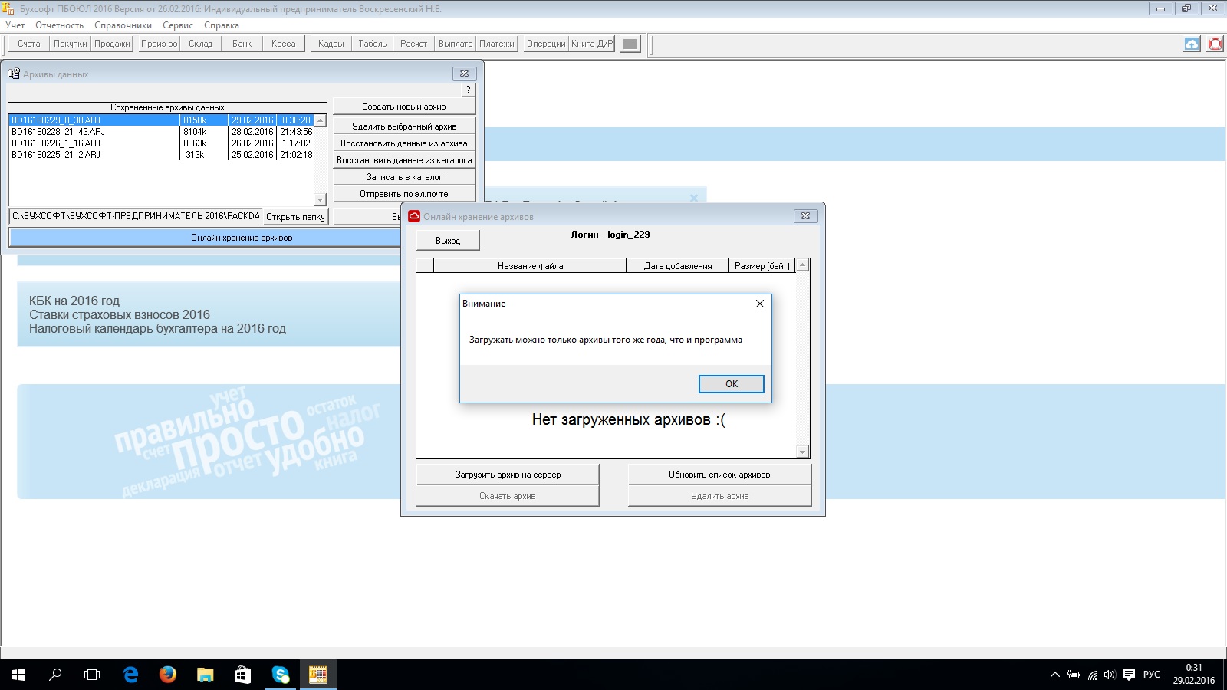Click the archive folder path field
Viewport: 1227px width, 690px height.
(135, 216)
